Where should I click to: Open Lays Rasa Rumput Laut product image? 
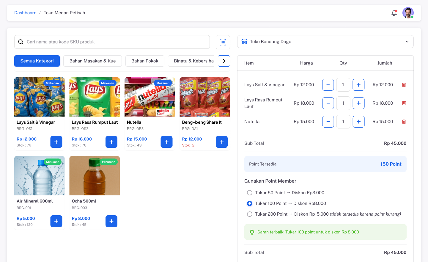[x=95, y=97]
